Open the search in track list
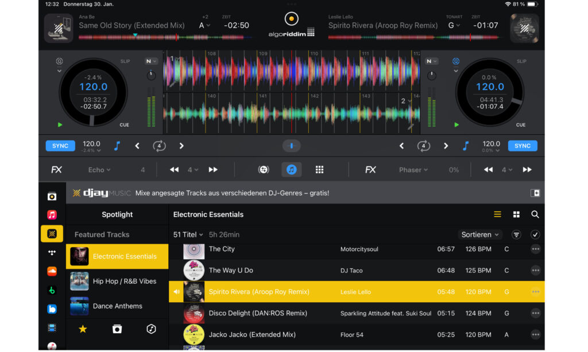The width and height of the screenshot is (588, 352). click(x=535, y=214)
